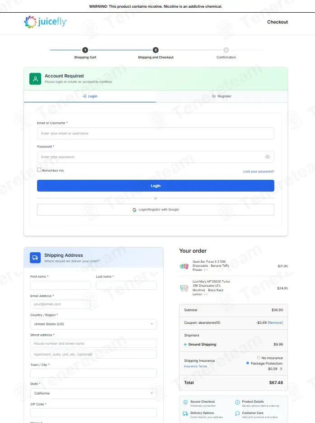Show password with the eye icon

tap(268, 157)
